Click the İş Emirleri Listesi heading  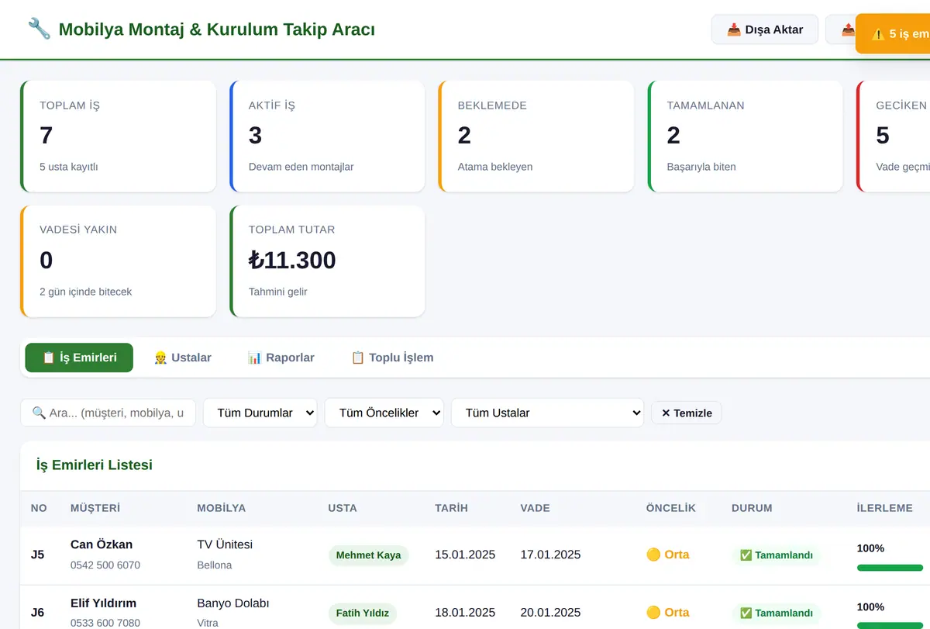click(95, 465)
